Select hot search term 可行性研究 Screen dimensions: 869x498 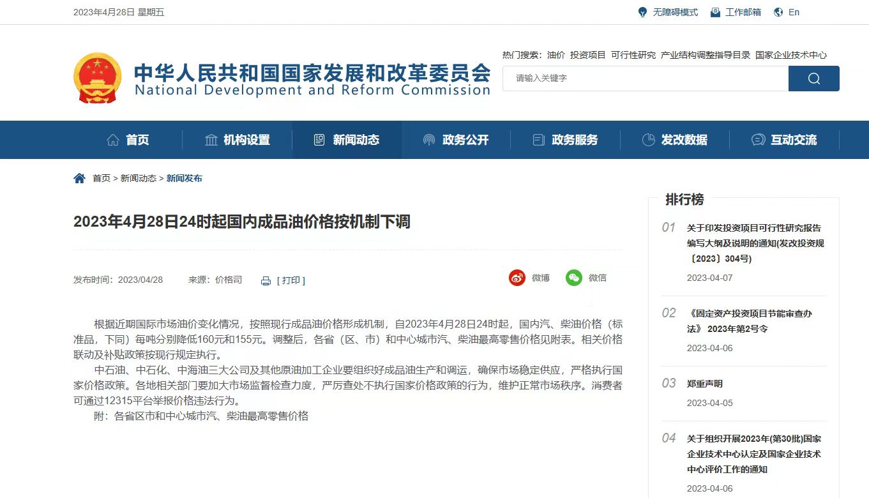click(633, 55)
